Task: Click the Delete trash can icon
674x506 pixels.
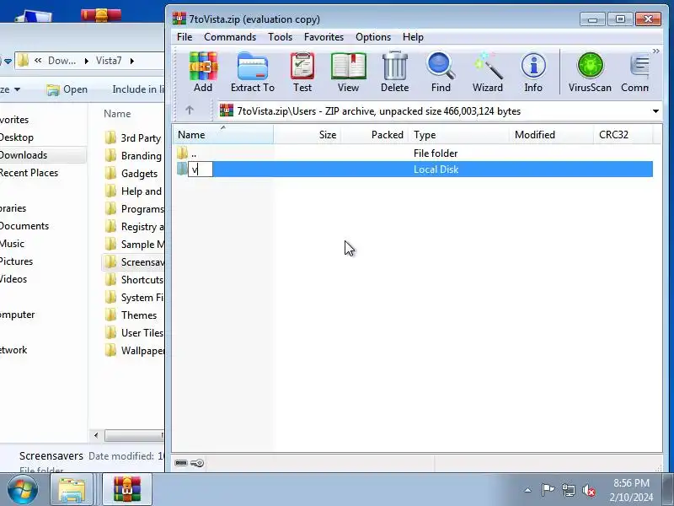Action: tap(394, 73)
